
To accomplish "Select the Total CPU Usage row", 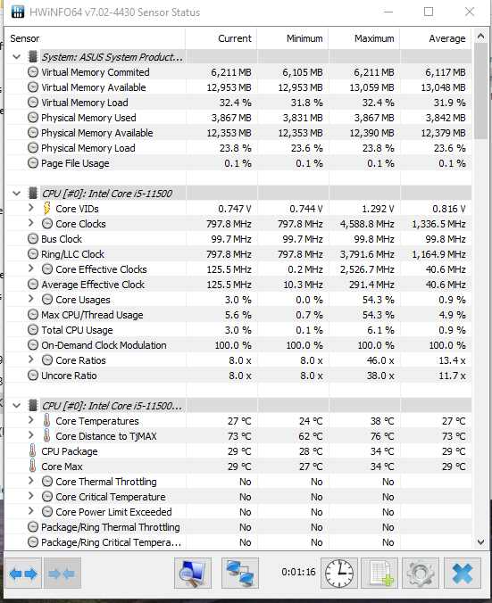I will [x=238, y=330].
